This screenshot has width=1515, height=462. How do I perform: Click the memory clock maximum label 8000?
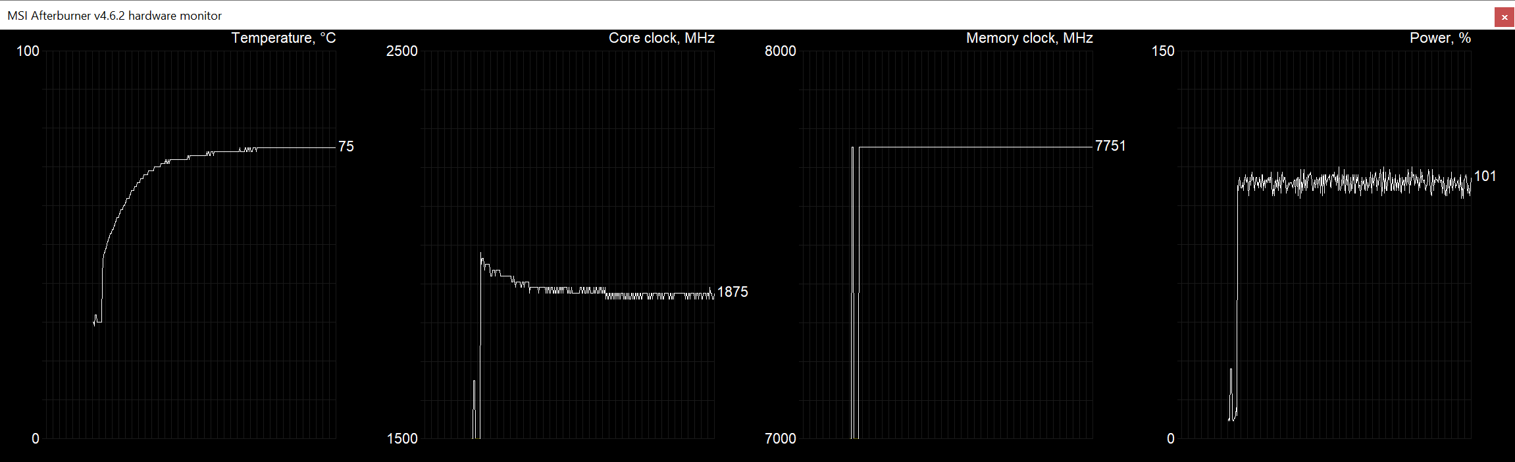point(780,51)
